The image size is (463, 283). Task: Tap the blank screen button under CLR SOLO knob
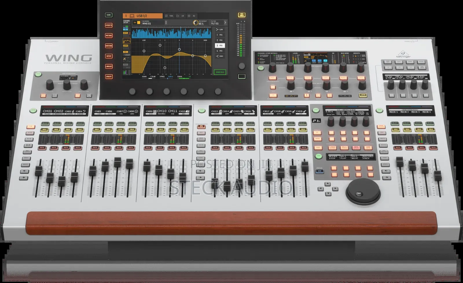point(242,77)
